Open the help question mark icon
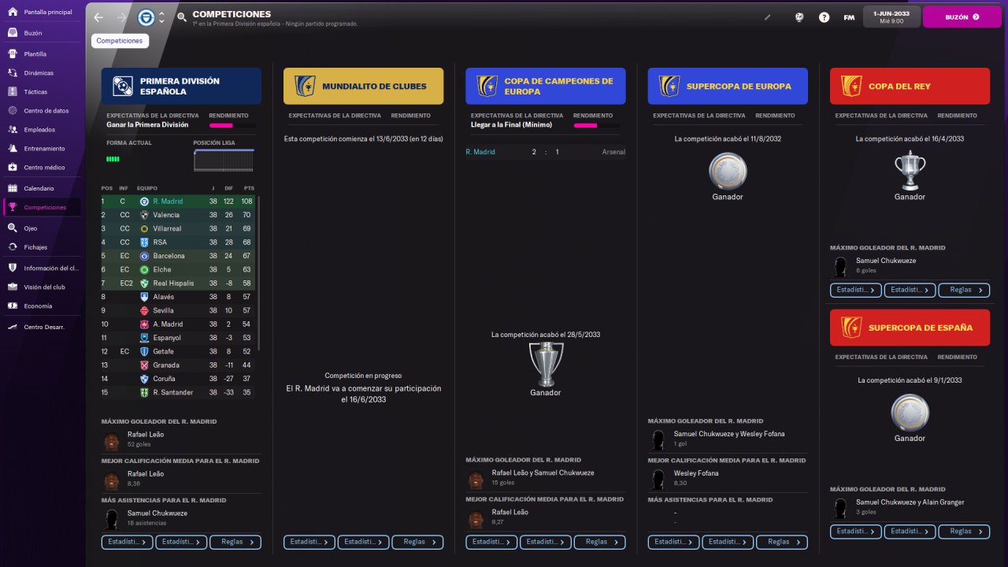This screenshot has height=567, width=1008. click(824, 17)
